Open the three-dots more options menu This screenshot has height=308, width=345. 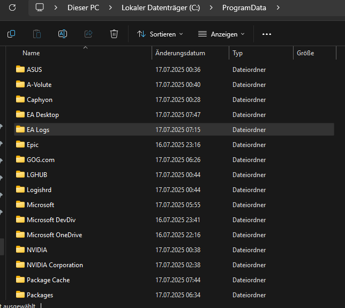[x=267, y=34]
